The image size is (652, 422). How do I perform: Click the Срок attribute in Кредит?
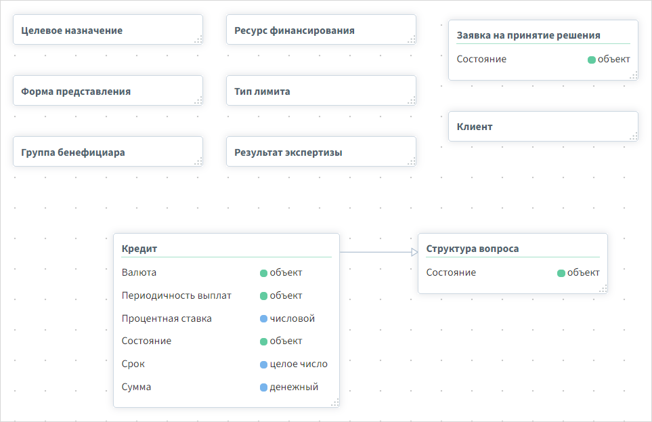click(133, 364)
